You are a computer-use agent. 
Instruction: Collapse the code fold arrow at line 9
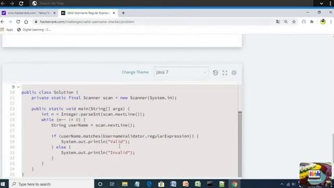pos(19,87)
